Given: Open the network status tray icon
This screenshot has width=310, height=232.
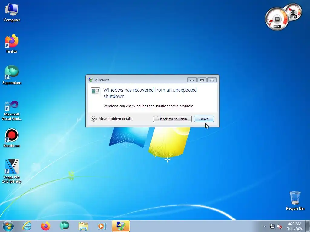Looking at the screenshot, I should click(272, 227).
